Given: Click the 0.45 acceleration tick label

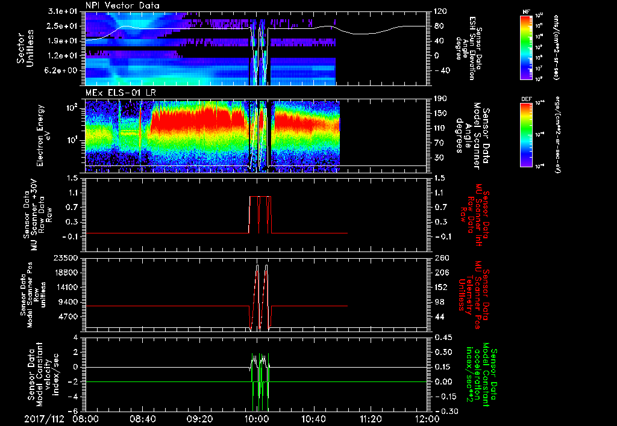Looking at the screenshot, I should tap(443, 338).
